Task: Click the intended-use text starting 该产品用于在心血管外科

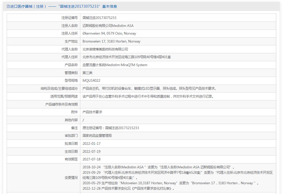Action: 148,96
